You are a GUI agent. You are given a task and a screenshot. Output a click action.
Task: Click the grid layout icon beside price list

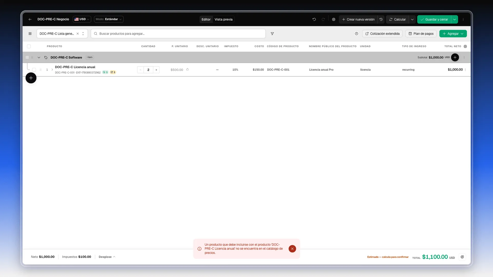(x=30, y=34)
